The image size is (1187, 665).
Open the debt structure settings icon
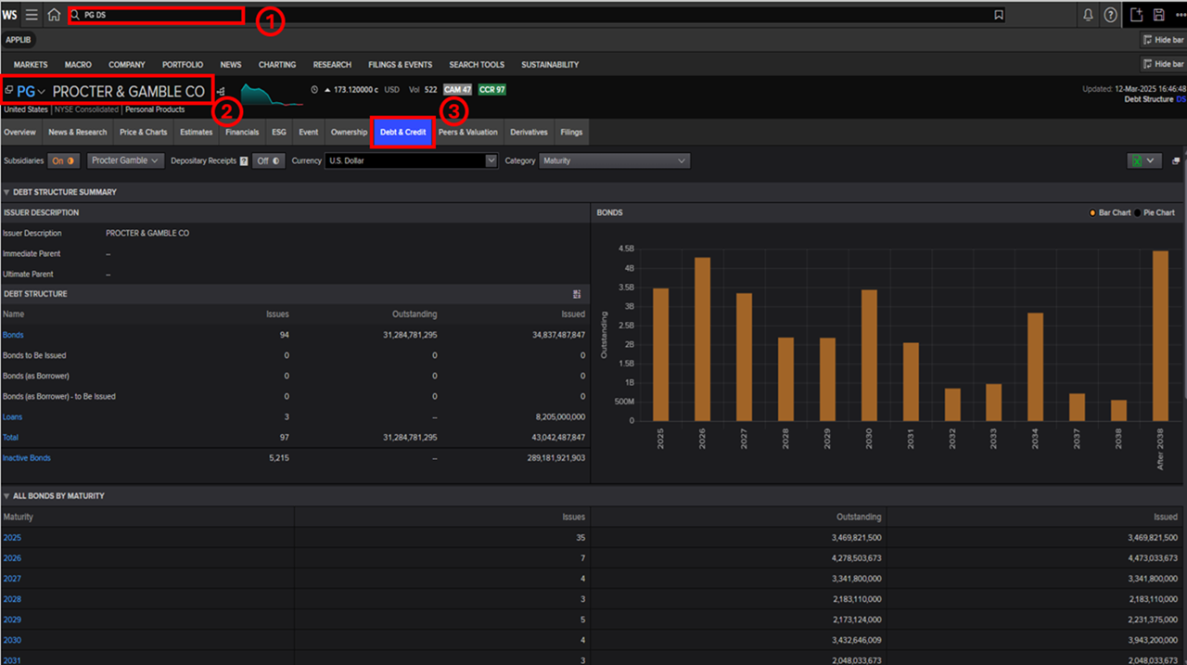pyautogui.click(x=577, y=294)
